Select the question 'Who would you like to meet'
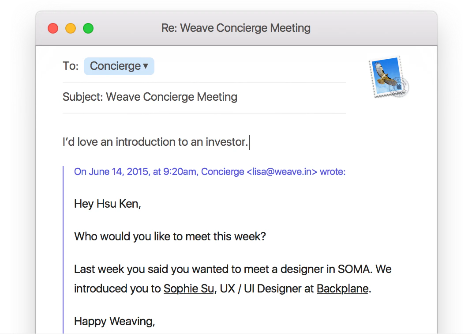 [x=170, y=236]
